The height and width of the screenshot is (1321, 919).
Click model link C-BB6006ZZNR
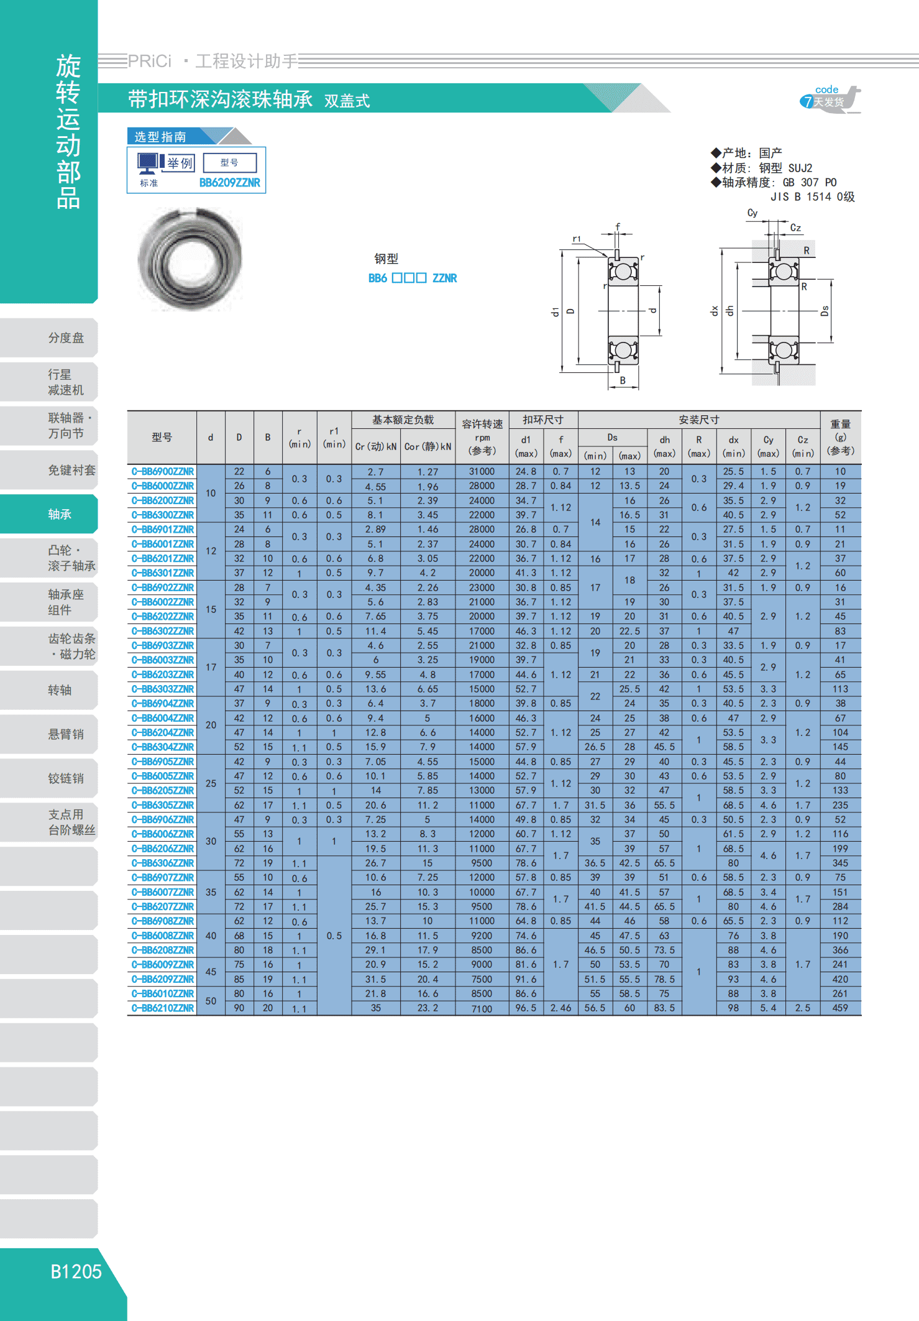tap(163, 834)
